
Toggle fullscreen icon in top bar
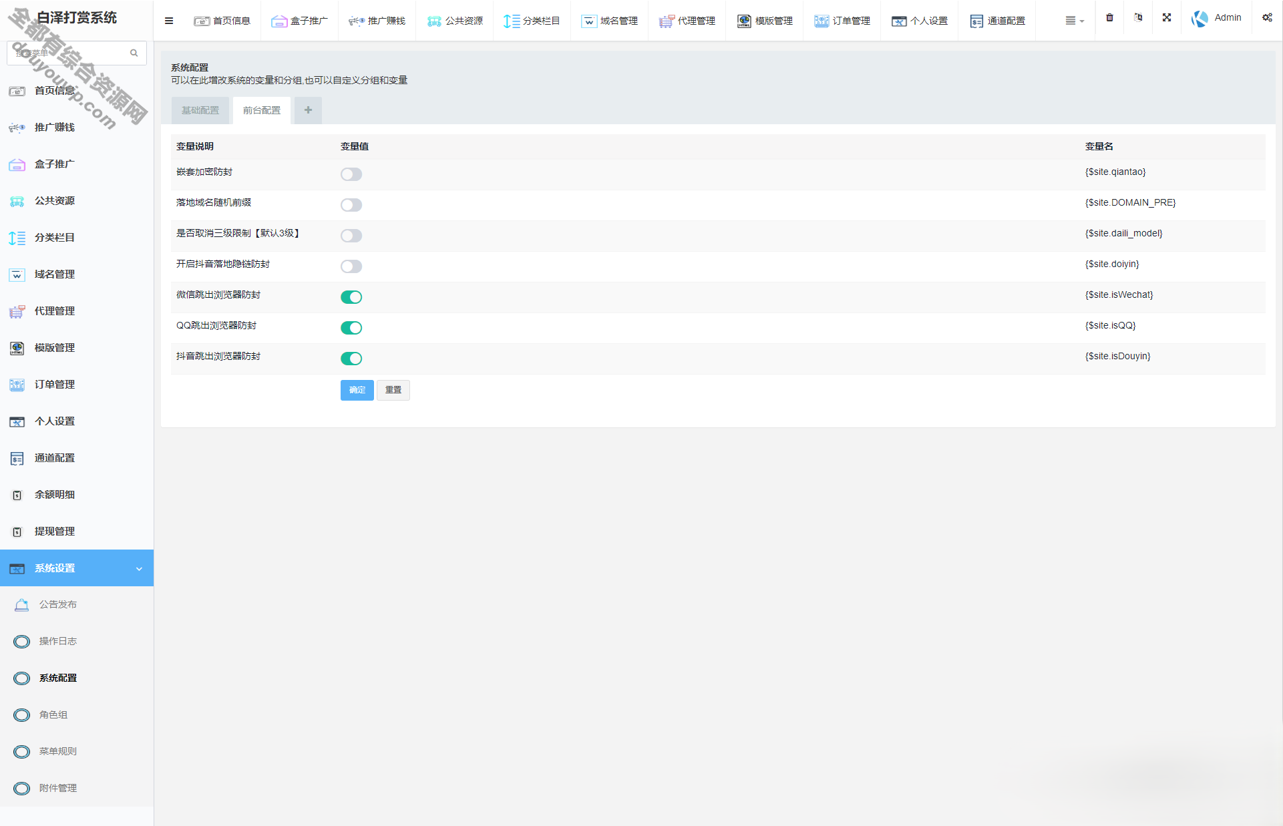tap(1167, 18)
